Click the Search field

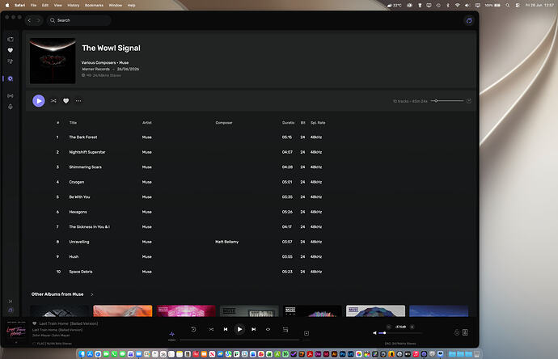click(79, 20)
